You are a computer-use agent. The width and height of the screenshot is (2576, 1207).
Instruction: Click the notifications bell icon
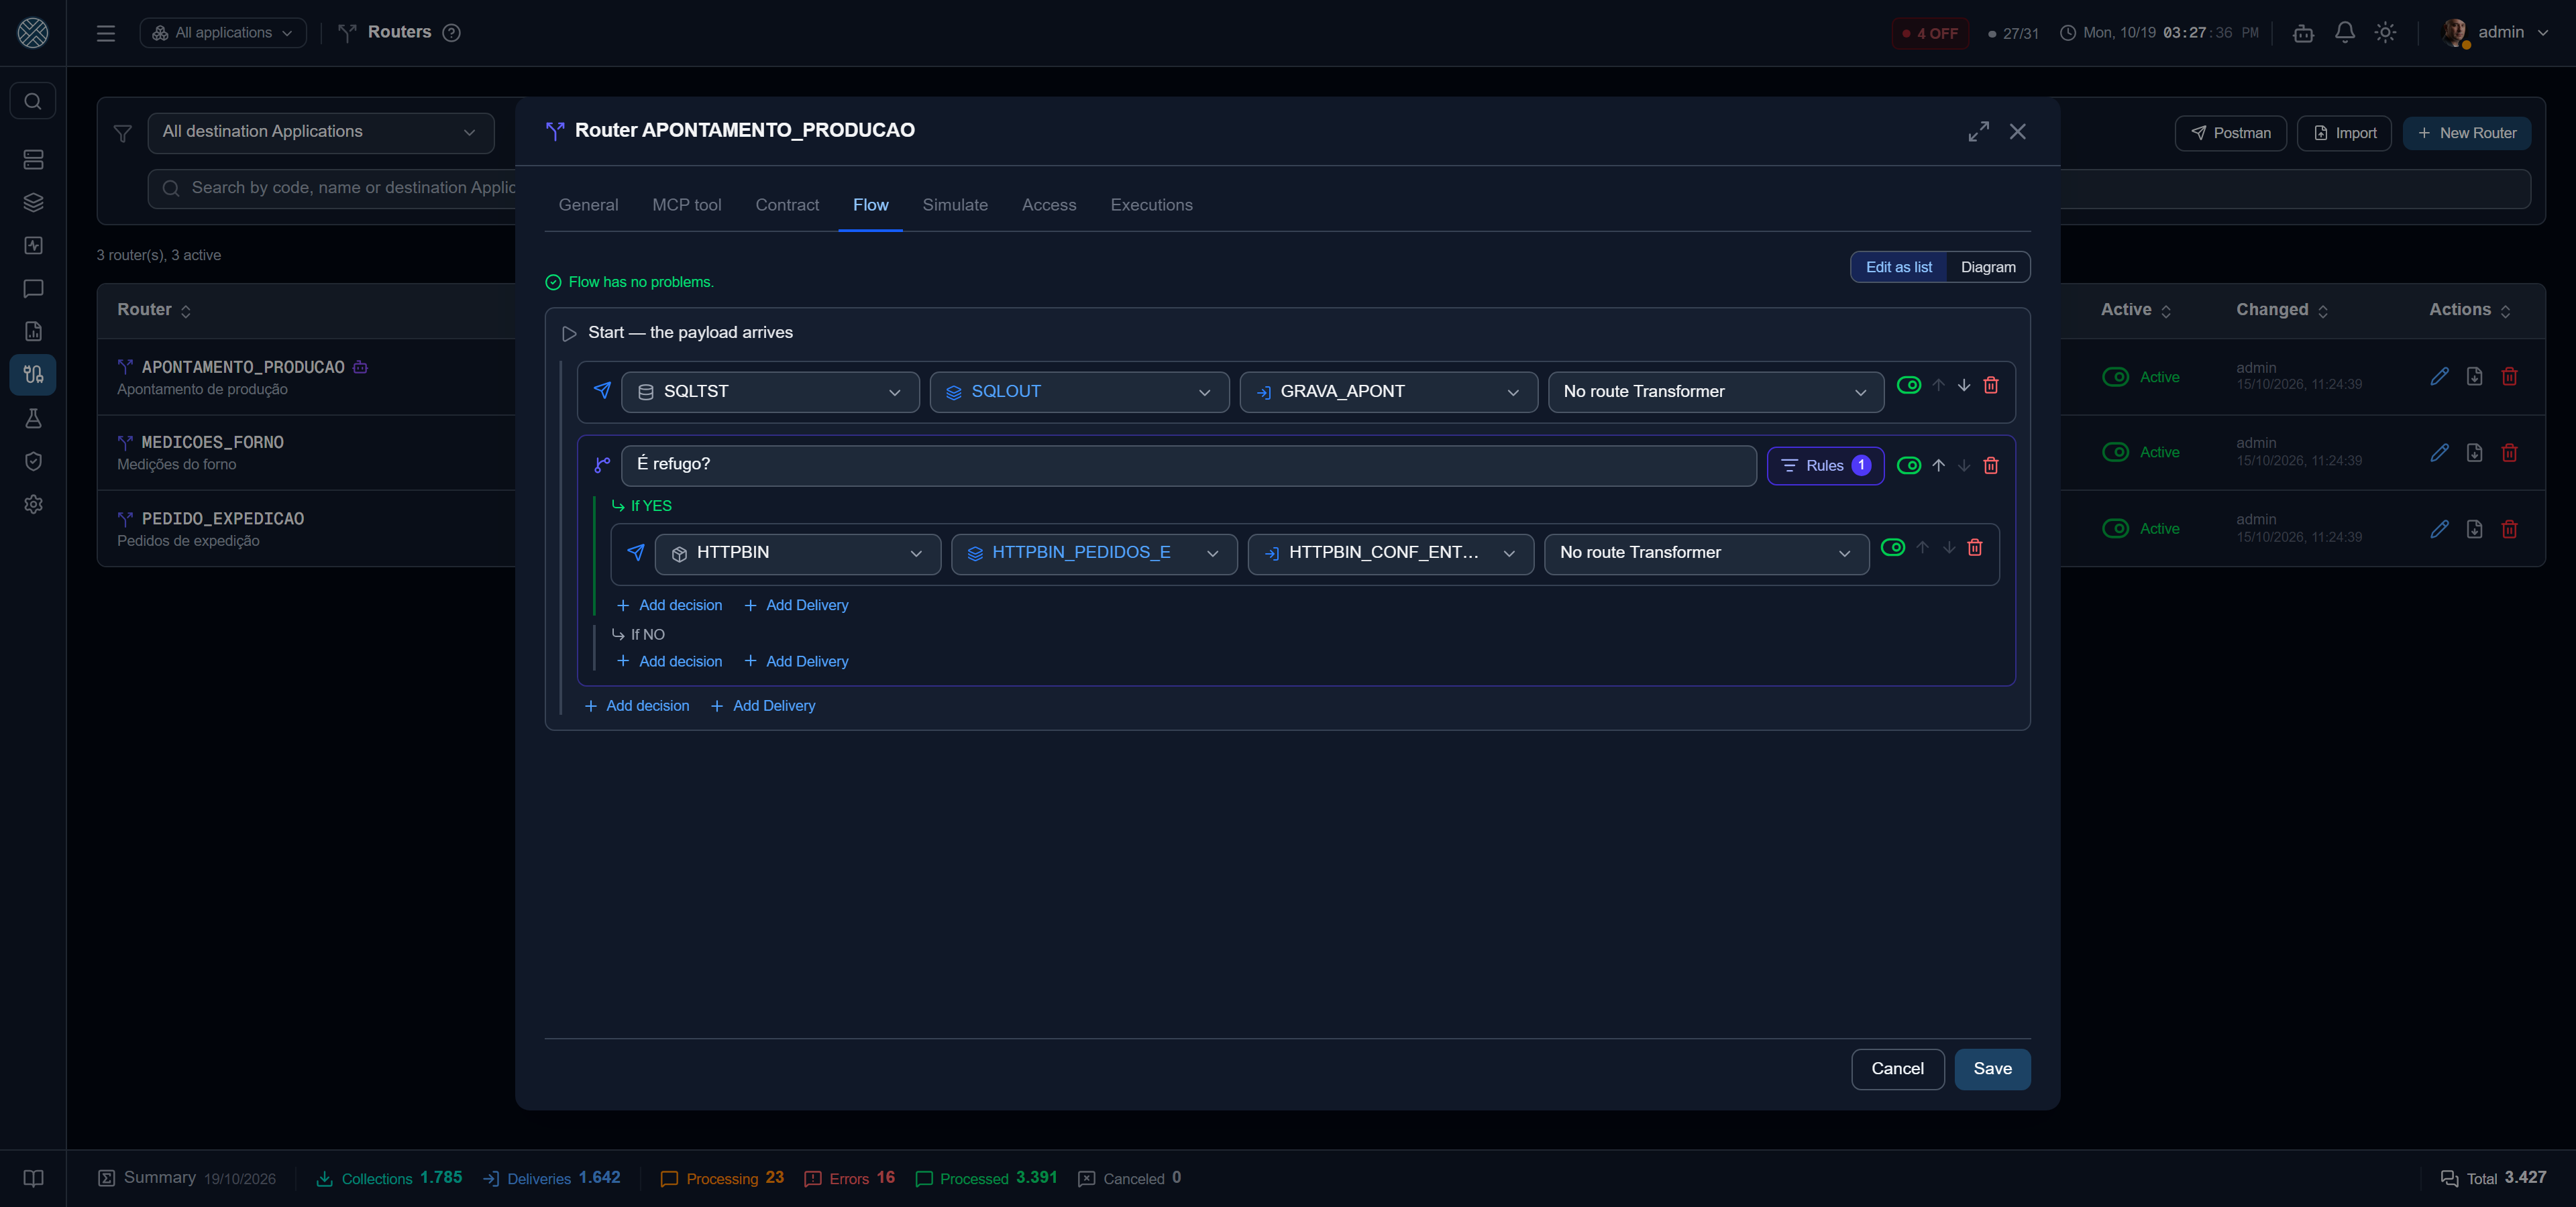(2344, 32)
